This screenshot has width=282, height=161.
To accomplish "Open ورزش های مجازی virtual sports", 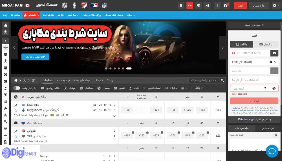I will [114, 15].
